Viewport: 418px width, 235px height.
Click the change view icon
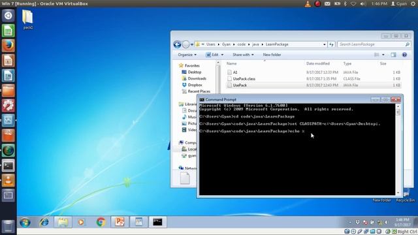coord(377,55)
